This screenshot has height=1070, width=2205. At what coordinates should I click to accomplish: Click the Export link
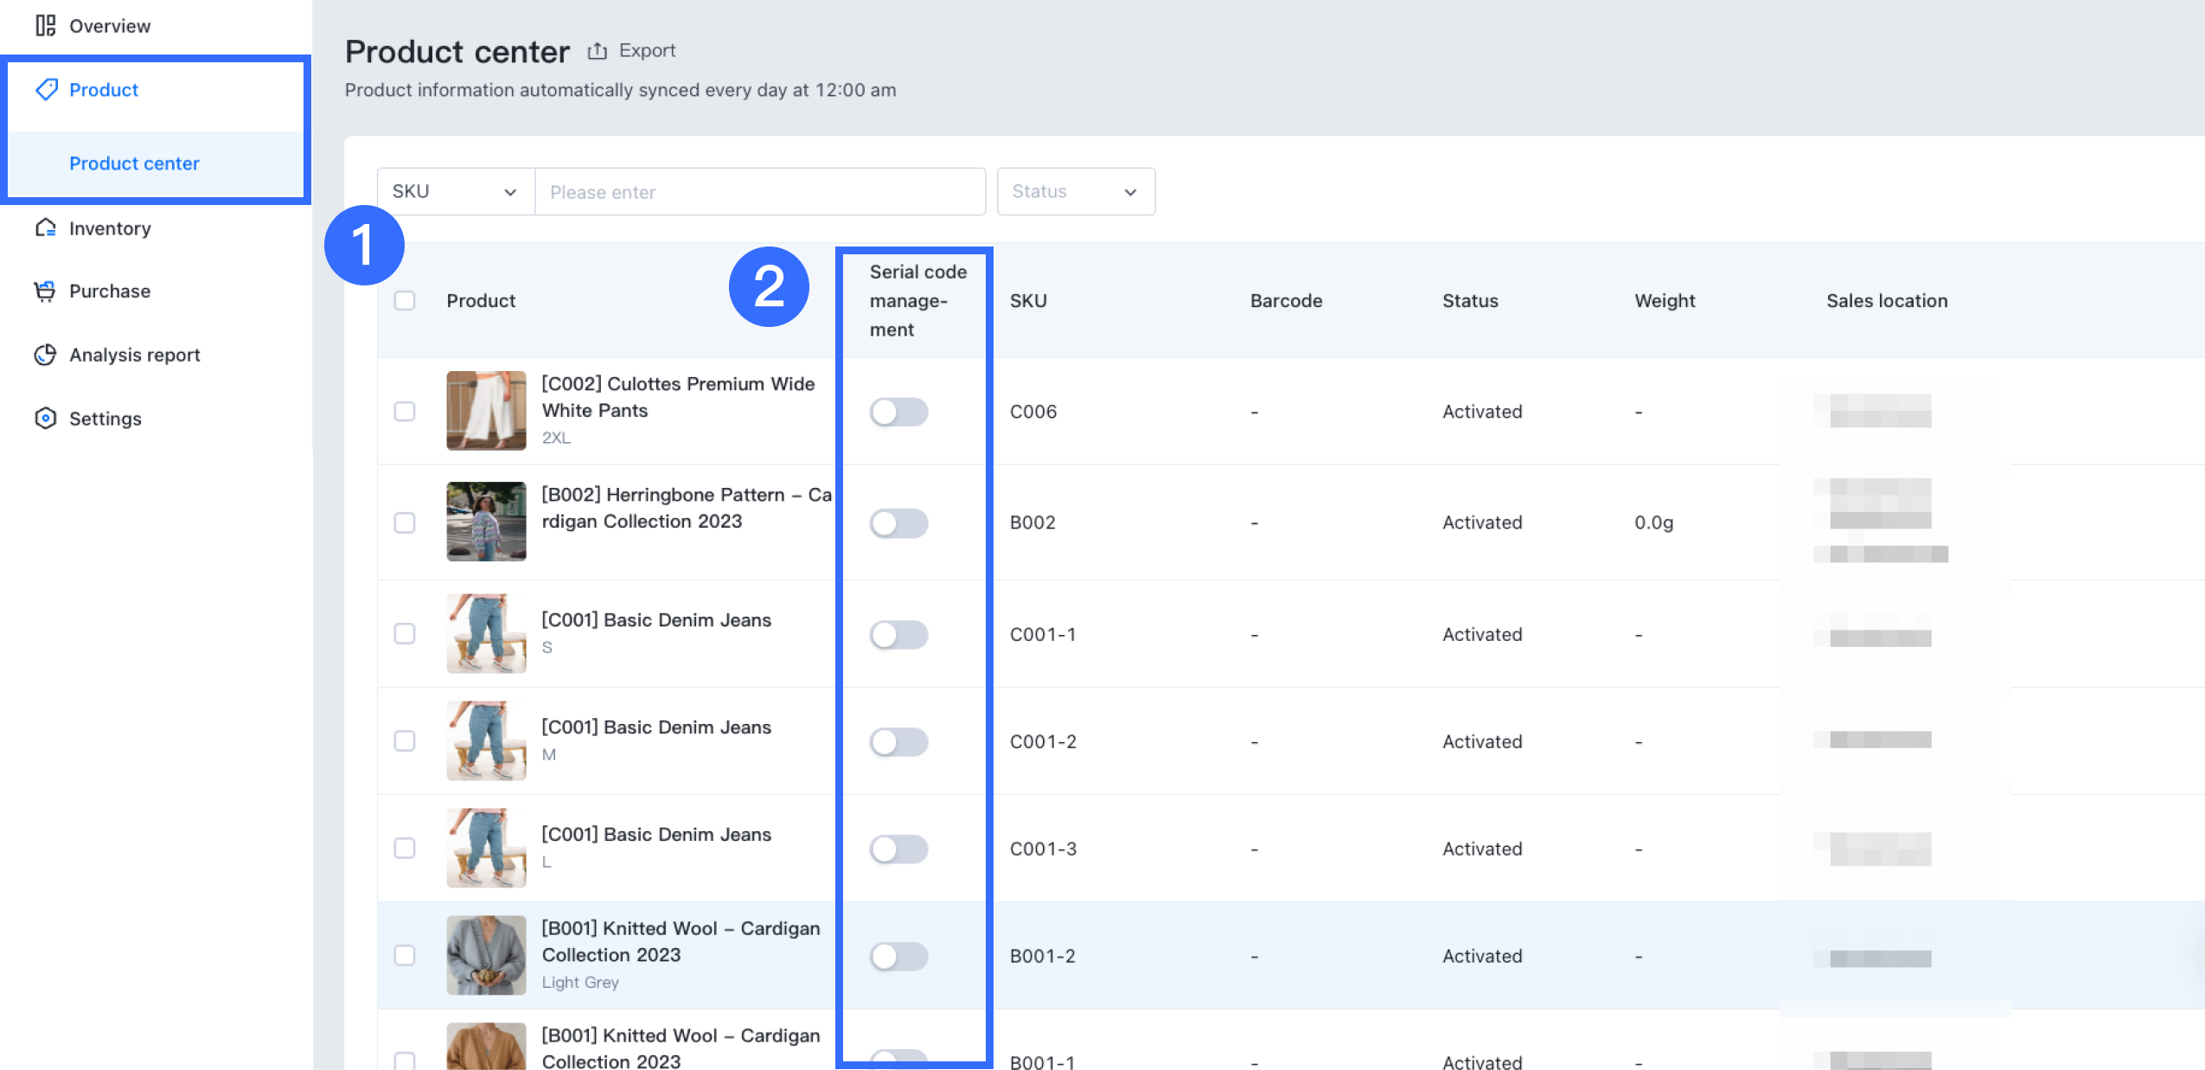pyautogui.click(x=647, y=51)
